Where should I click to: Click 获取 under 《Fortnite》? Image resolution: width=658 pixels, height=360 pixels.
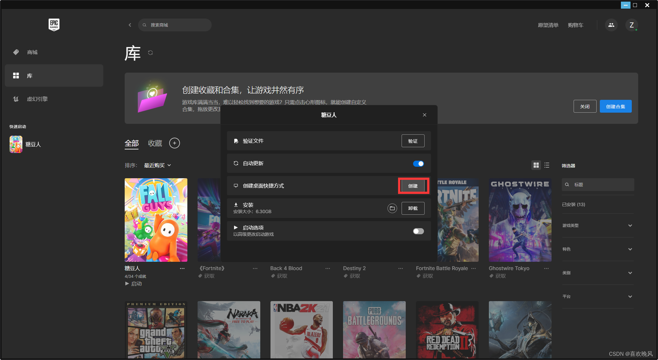click(206, 276)
